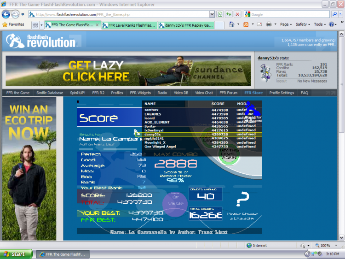The width and height of the screenshot is (345, 259).
Task: Open the Favorites star button
Action: point(13,24)
